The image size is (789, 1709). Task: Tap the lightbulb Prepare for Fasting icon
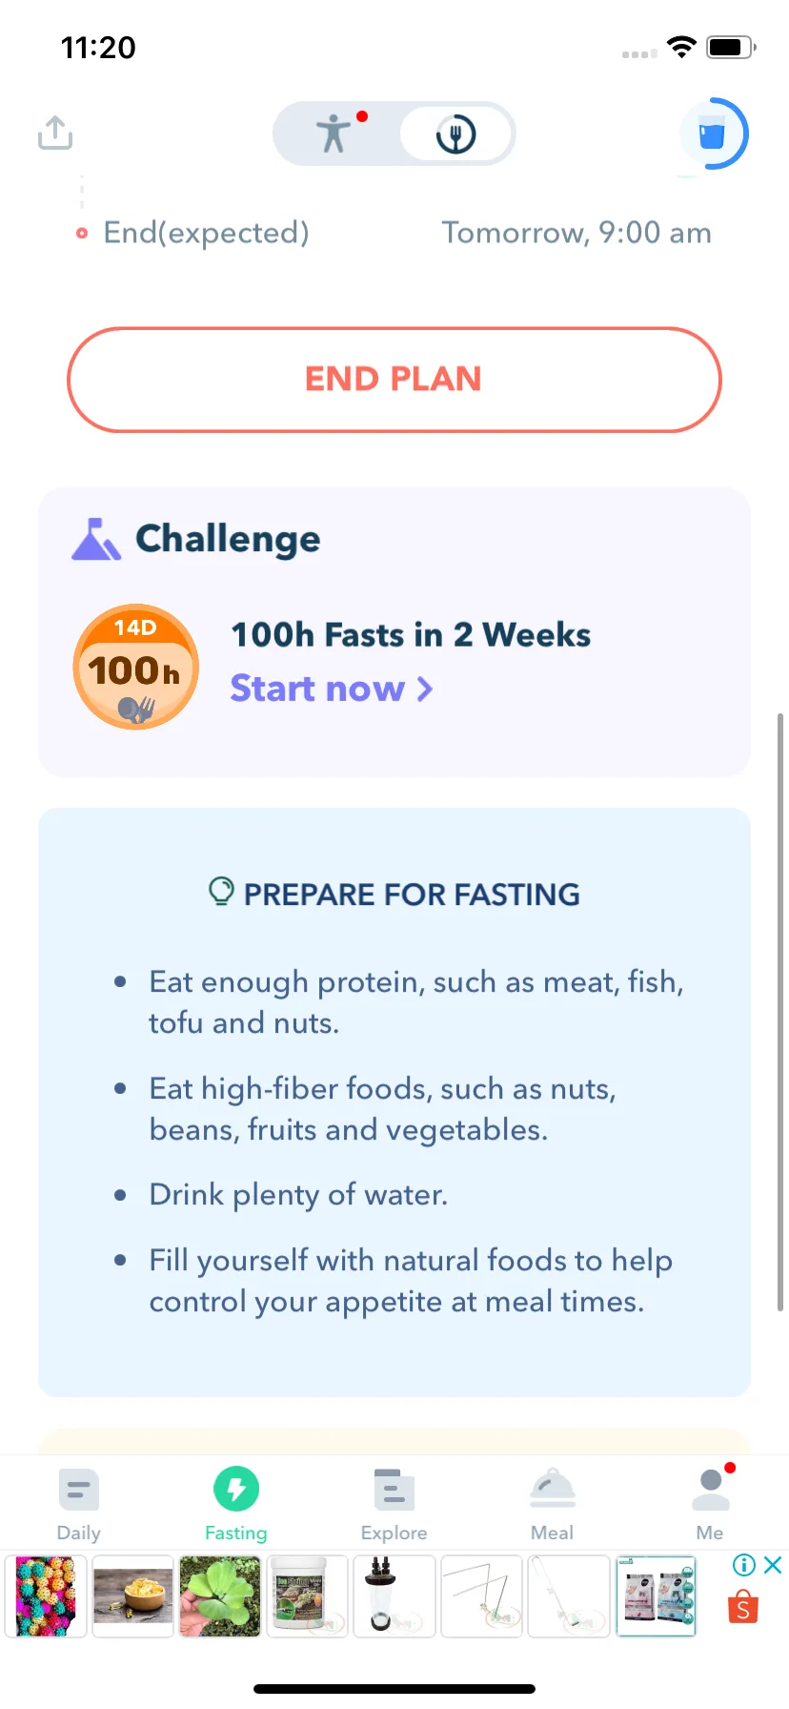(x=221, y=892)
